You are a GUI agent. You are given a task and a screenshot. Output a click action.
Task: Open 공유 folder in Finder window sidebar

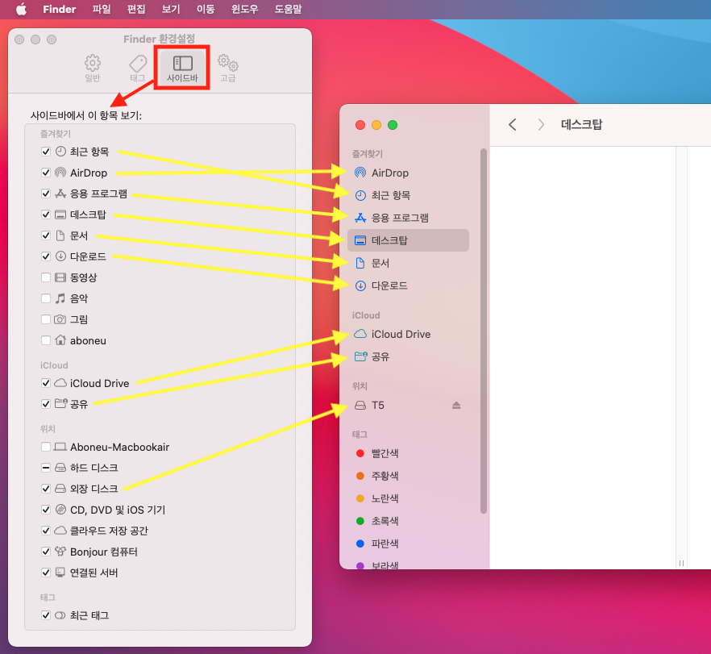pyautogui.click(x=408, y=356)
